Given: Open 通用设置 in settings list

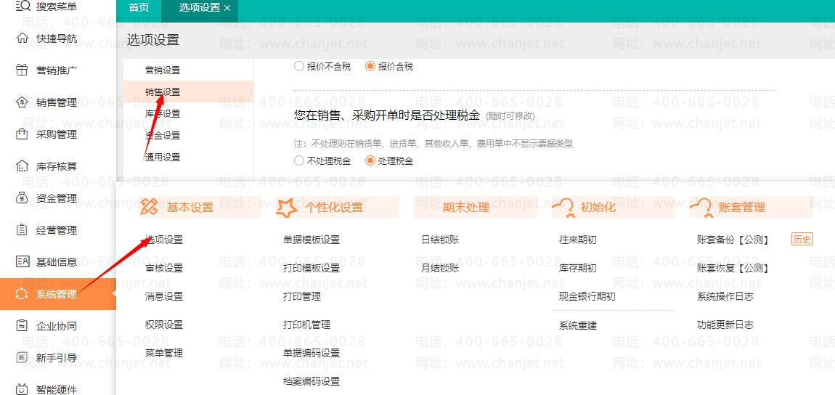Looking at the screenshot, I should coord(163,157).
